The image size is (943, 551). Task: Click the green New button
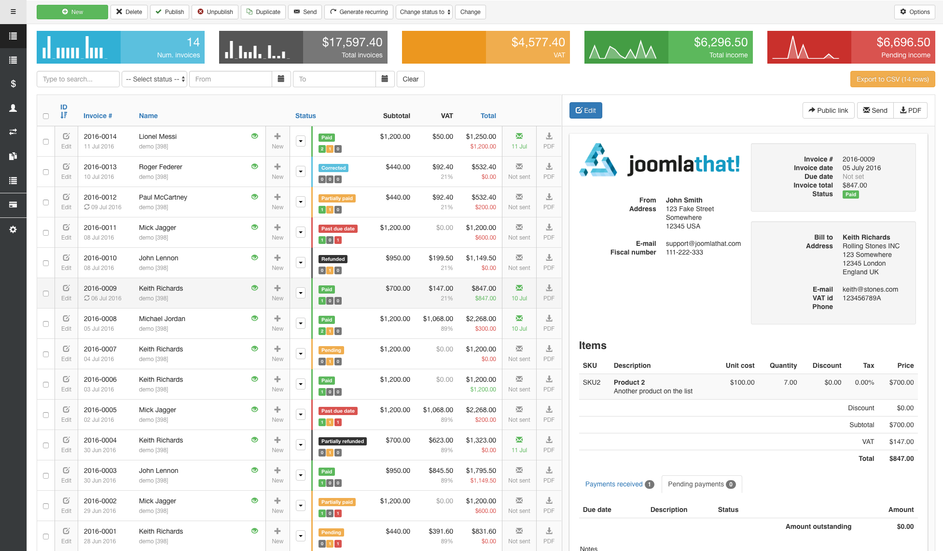pyautogui.click(x=72, y=12)
